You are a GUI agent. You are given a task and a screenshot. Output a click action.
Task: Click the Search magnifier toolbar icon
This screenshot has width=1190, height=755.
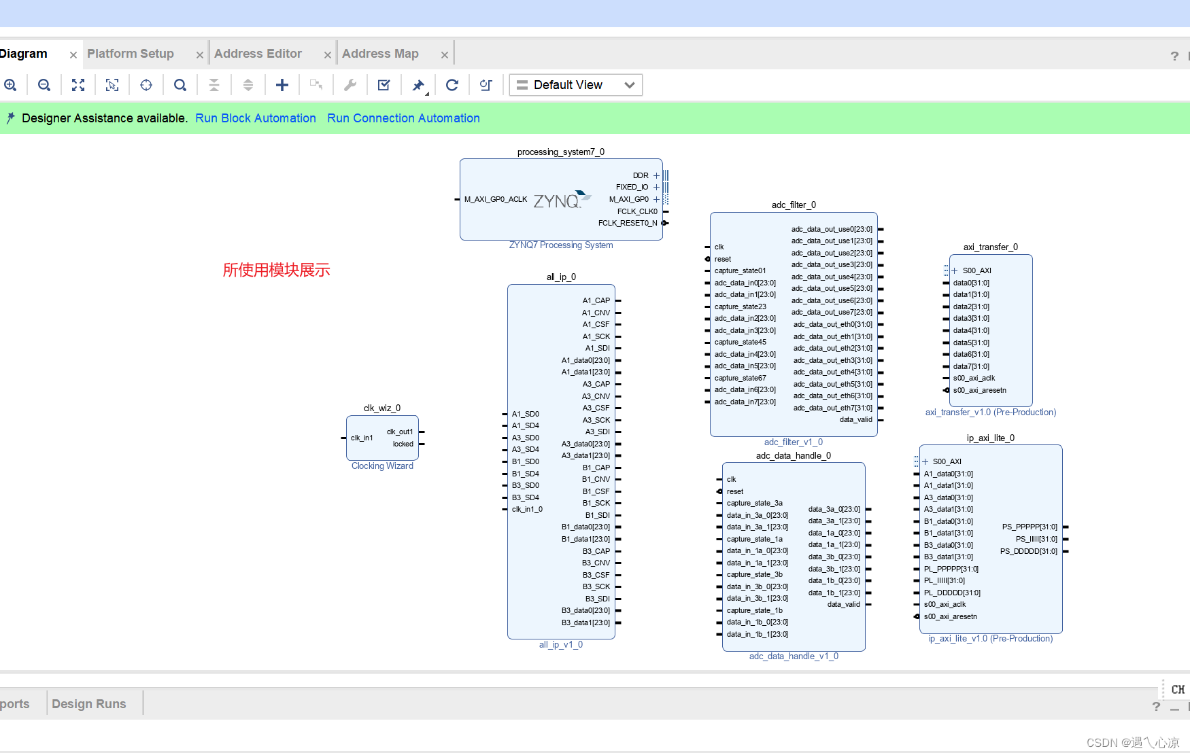click(x=180, y=85)
